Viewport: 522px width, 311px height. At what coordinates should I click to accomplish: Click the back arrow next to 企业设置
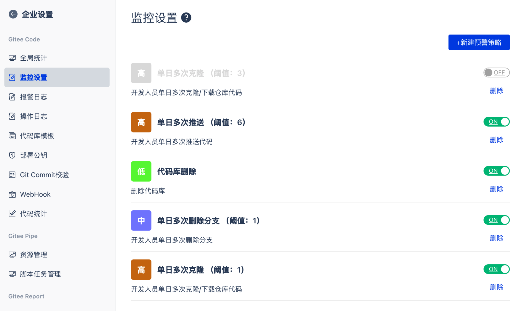(x=13, y=14)
